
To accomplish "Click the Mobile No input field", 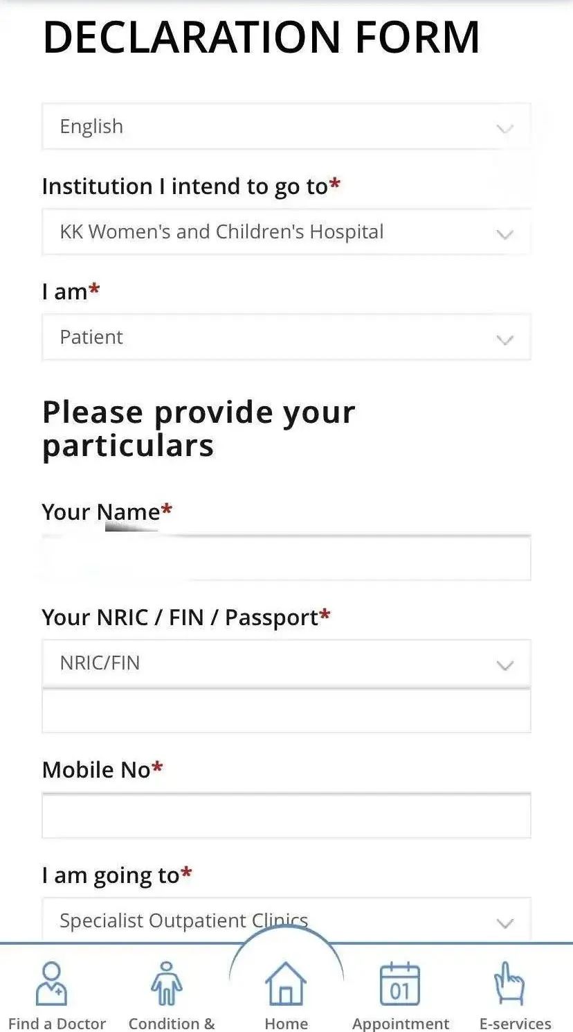I will click(x=286, y=816).
